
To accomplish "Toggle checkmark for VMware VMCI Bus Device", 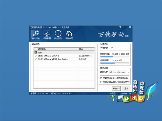I will click(x=36, y=59).
